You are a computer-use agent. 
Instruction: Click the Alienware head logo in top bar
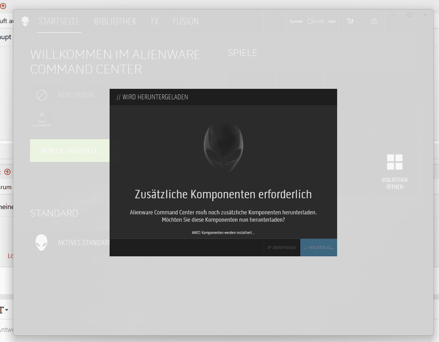pyautogui.click(x=25, y=21)
